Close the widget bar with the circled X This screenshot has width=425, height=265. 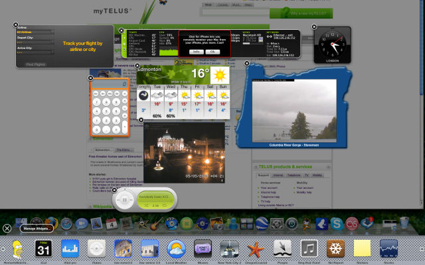tap(7, 229)
